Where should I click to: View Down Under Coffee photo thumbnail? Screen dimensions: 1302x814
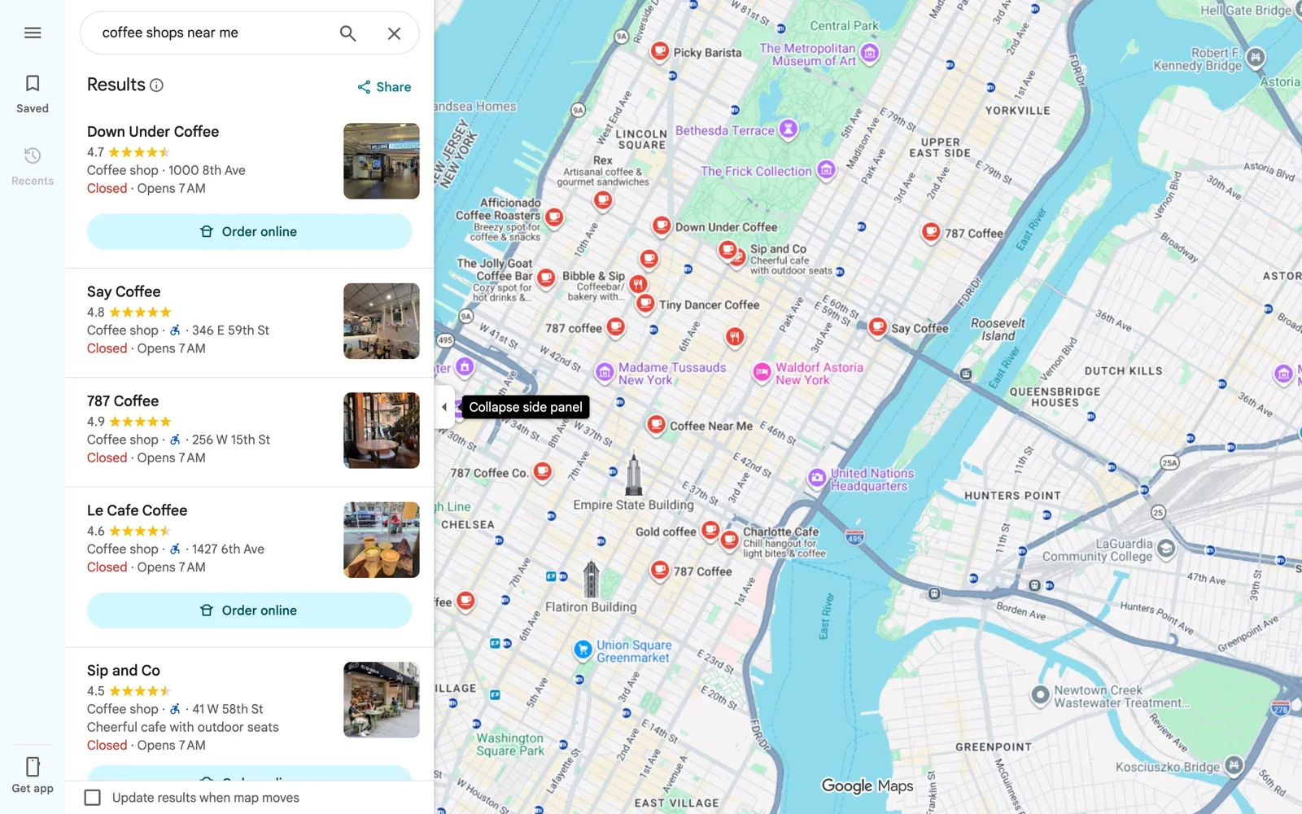pos(382,161)
